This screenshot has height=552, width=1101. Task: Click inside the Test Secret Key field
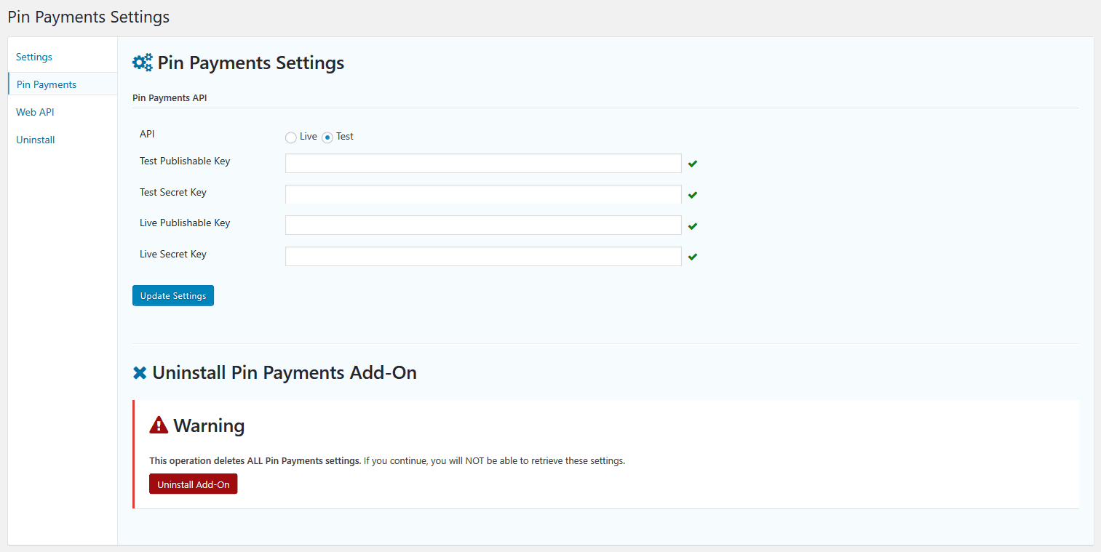click(482, 194)
